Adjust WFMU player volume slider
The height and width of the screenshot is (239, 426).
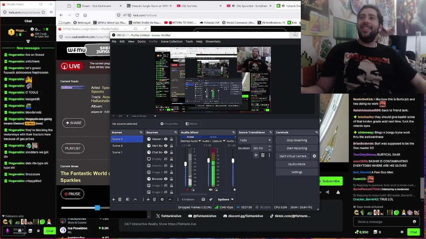pos(97,208)
